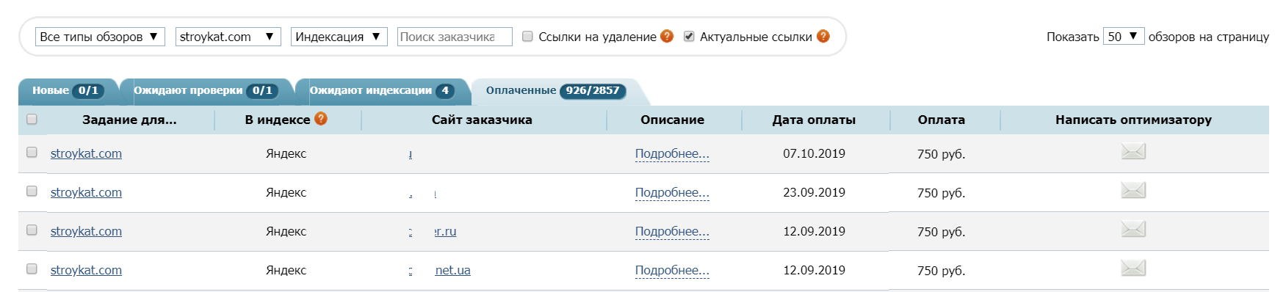The image size is (1286, 292).
Task: Click Подробнее link in 07.10.2019 row
Action: pos(672,154)
